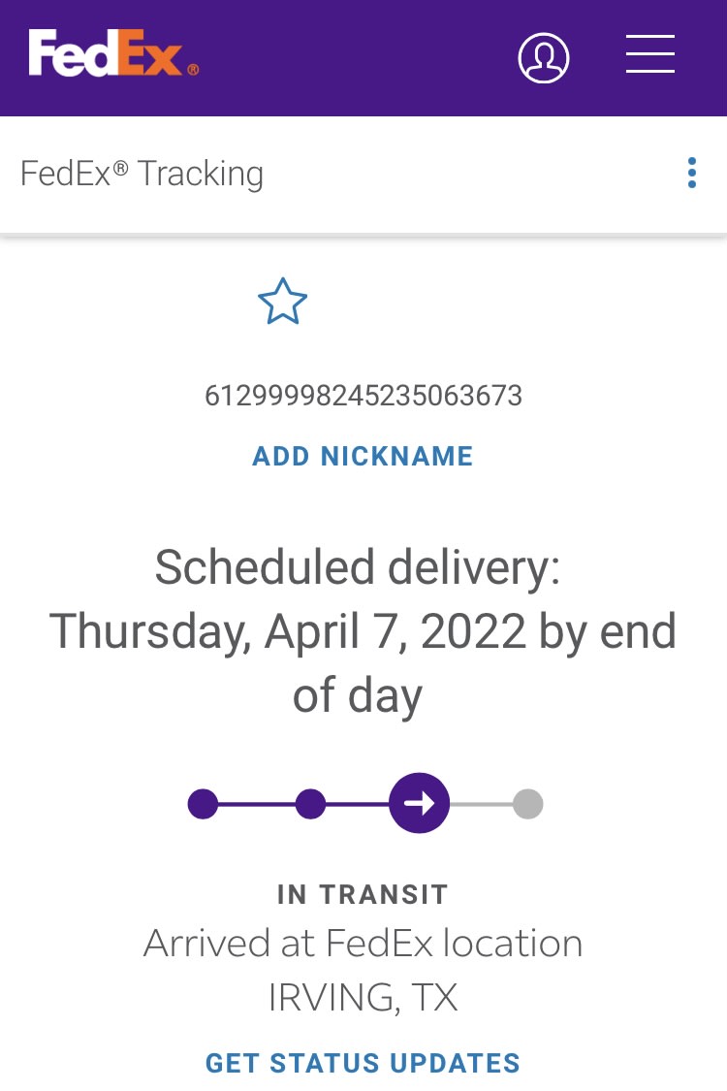Select tracking number 6129999824523506367​3
727x1091 pixels.
(x=363, y=396)
